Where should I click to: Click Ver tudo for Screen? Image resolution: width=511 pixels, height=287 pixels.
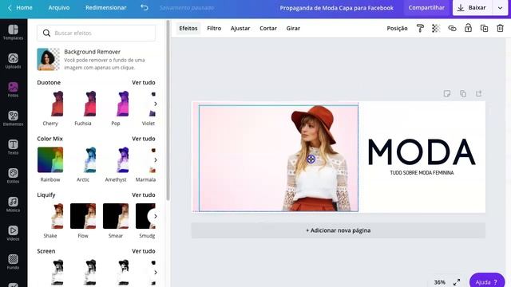[x=144, y=251]
